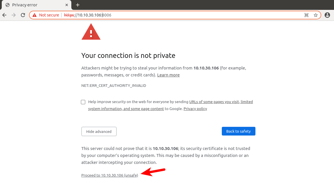Reload the current page
The height and width of the screenshot is (183, 334).
[x=23, y=15]
